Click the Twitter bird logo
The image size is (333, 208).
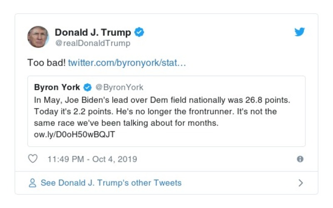coord(300,32)
